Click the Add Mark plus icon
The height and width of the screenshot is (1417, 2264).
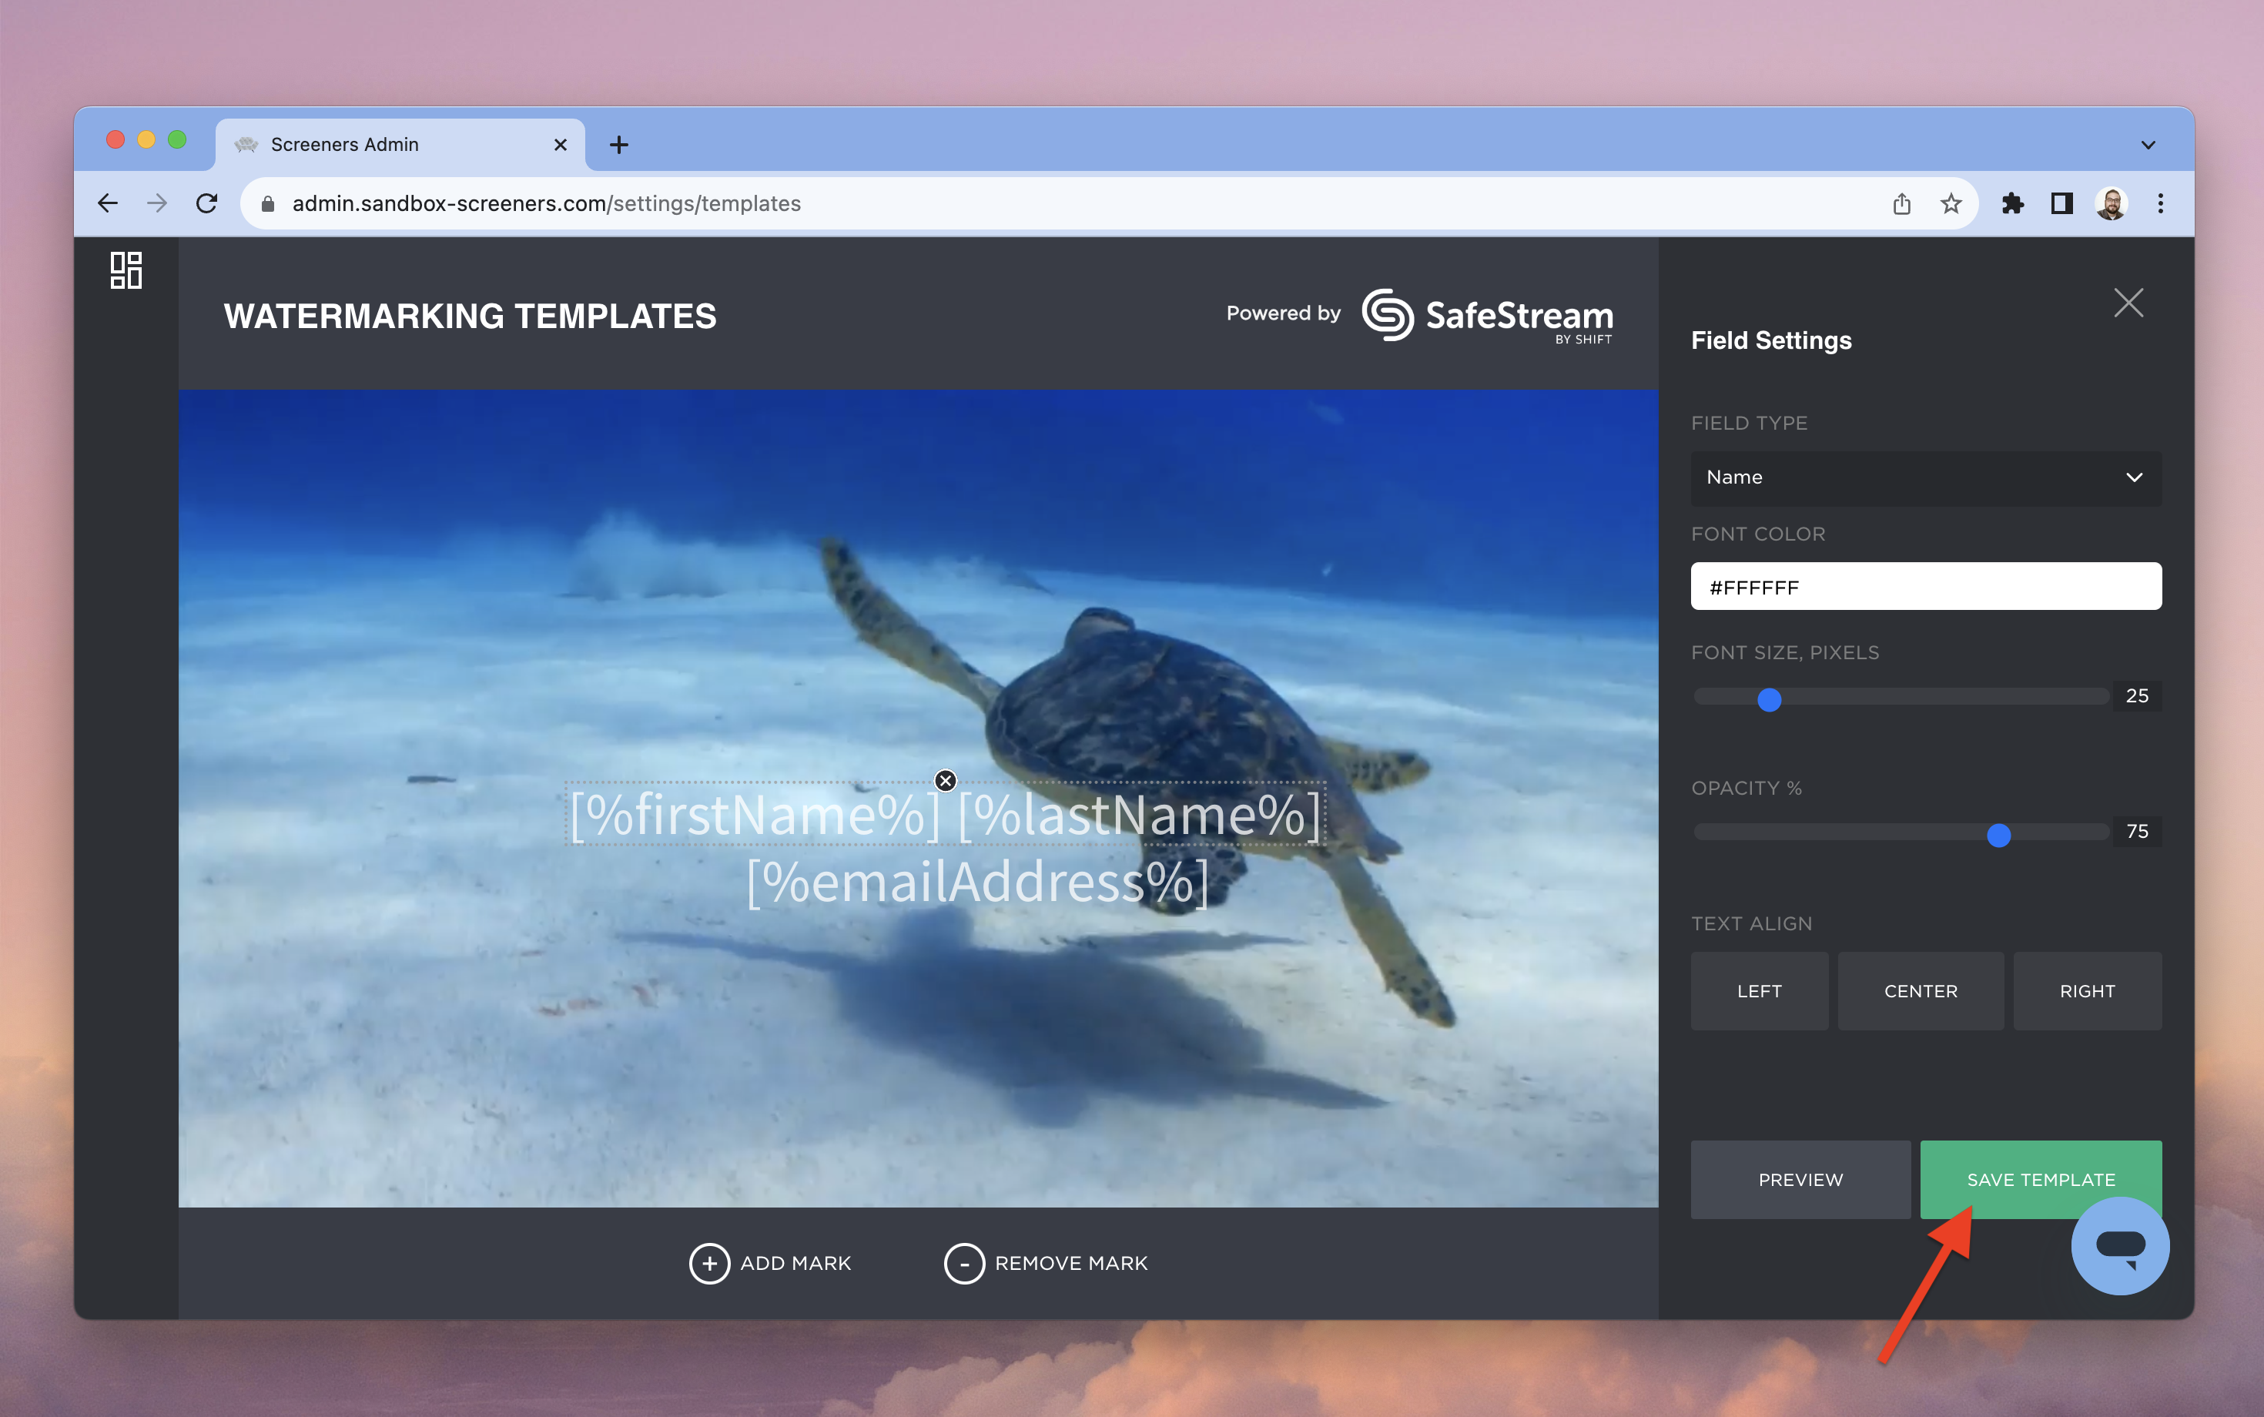tap(709, 1263)
